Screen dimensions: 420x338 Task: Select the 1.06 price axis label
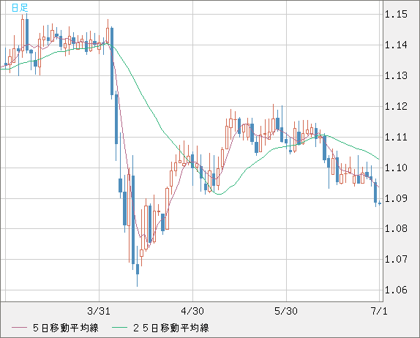pos(396,290)
